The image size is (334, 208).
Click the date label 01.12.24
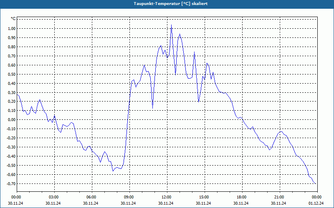click(316, 203)
